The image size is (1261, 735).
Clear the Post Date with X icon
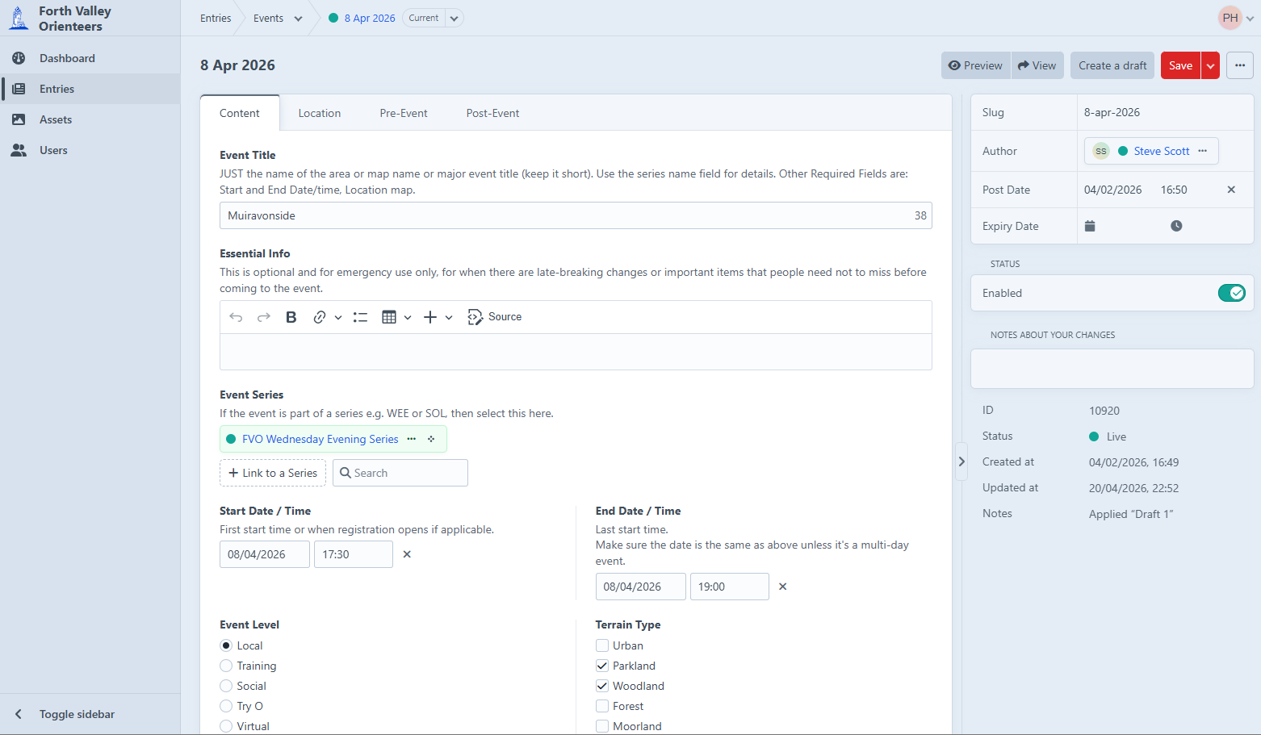(x=1231, y=190)
